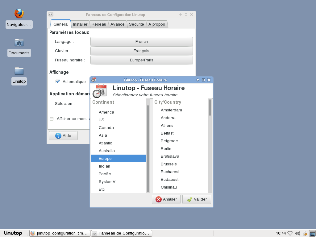Viewport: 316px width, 237px height.
Task: Choose Andorra from the city list
Action: 181,118
